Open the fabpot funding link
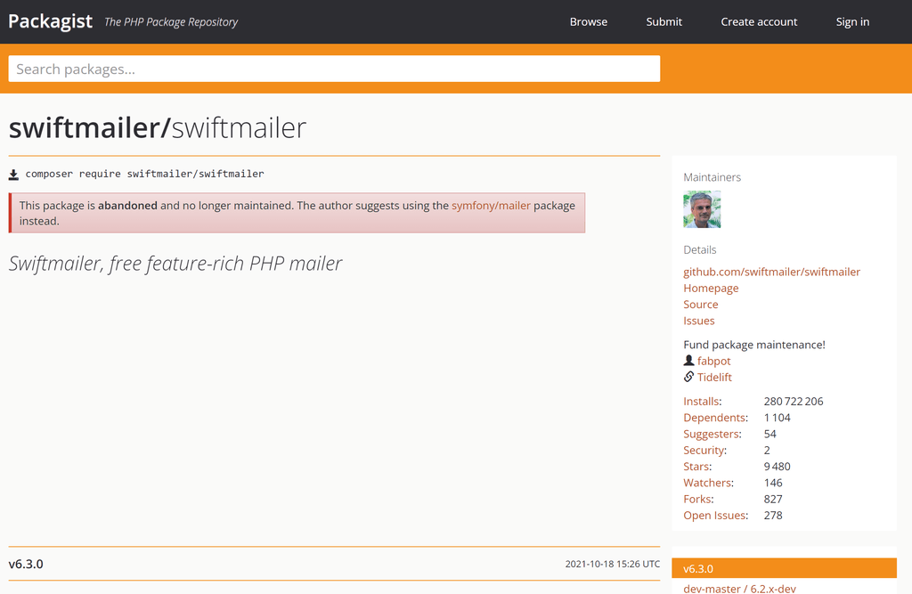 coord(713,361)
